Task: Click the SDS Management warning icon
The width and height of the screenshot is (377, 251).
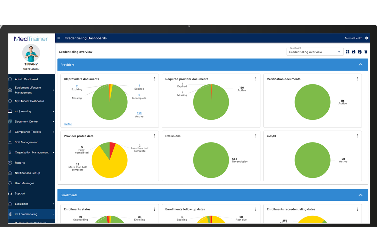Action: 10,142
